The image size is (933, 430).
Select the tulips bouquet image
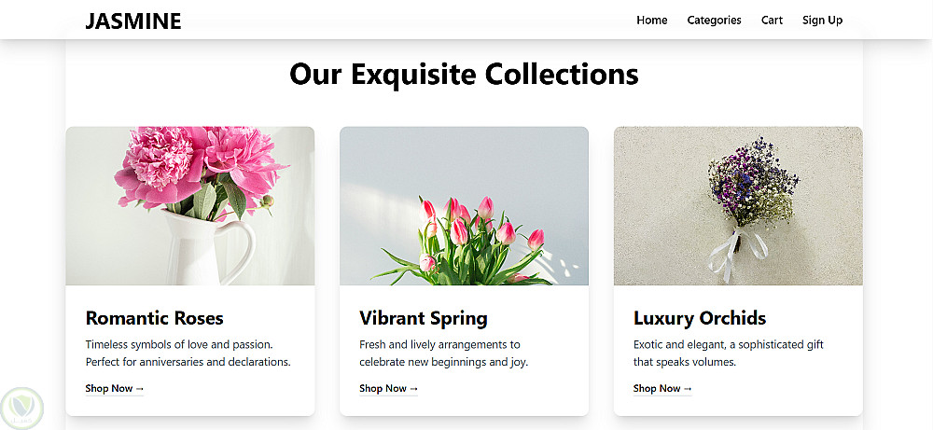tap(464, 205)
